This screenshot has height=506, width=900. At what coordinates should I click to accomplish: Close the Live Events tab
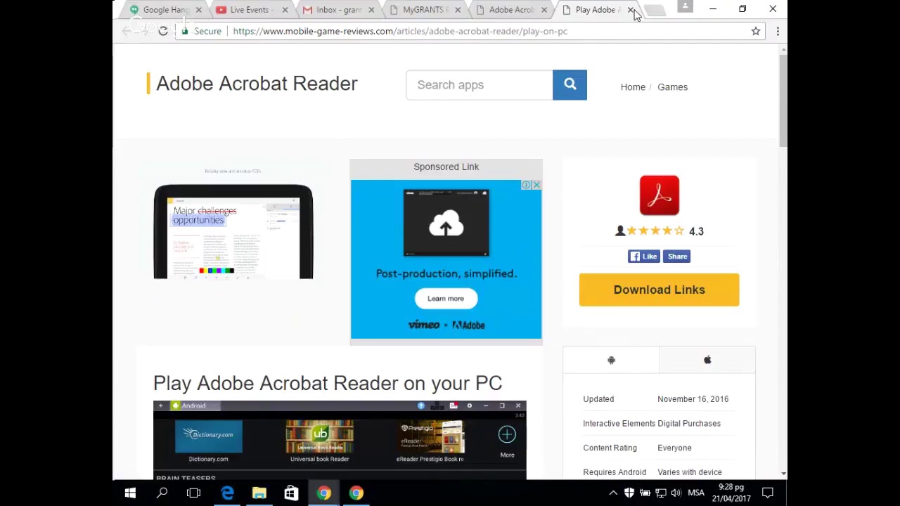[x=285, y=10]
